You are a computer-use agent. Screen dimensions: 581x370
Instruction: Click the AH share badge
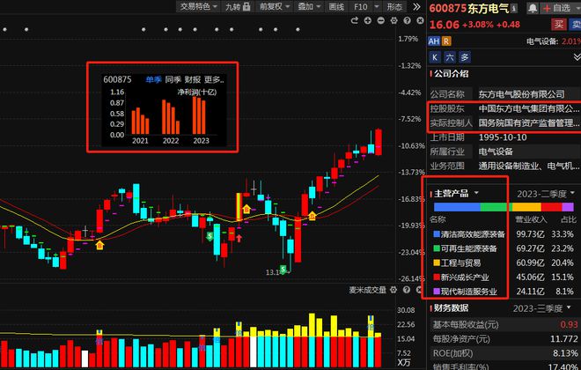(433, 41)
